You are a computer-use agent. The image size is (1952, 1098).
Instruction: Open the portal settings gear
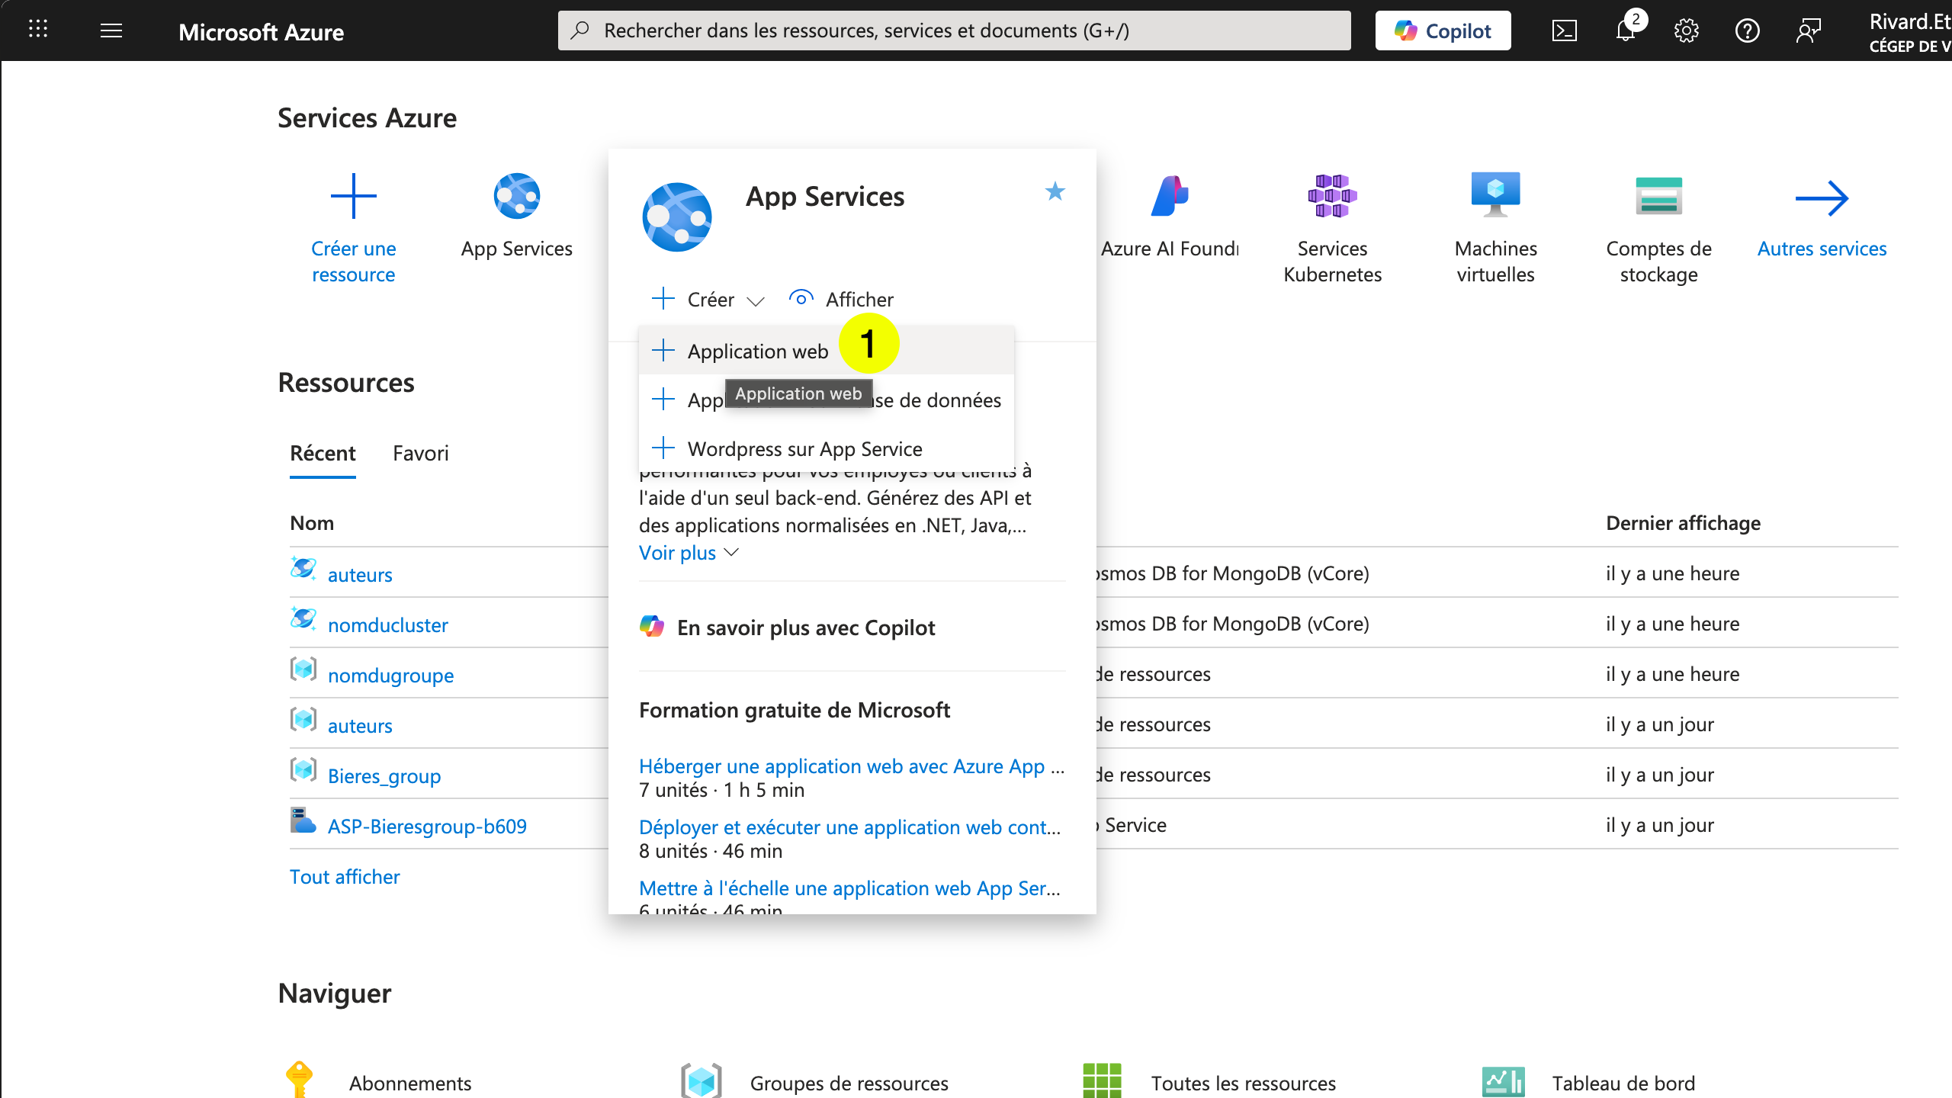1686,30
